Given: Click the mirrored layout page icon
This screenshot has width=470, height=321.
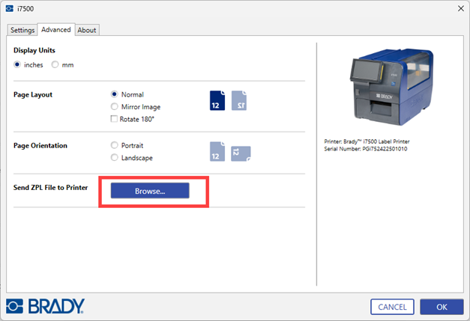Looking at the screenshot, I should (x=239, y=100).
